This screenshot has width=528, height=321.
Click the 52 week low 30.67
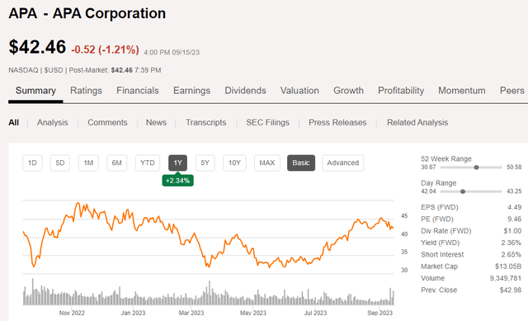tap(428, 168)
